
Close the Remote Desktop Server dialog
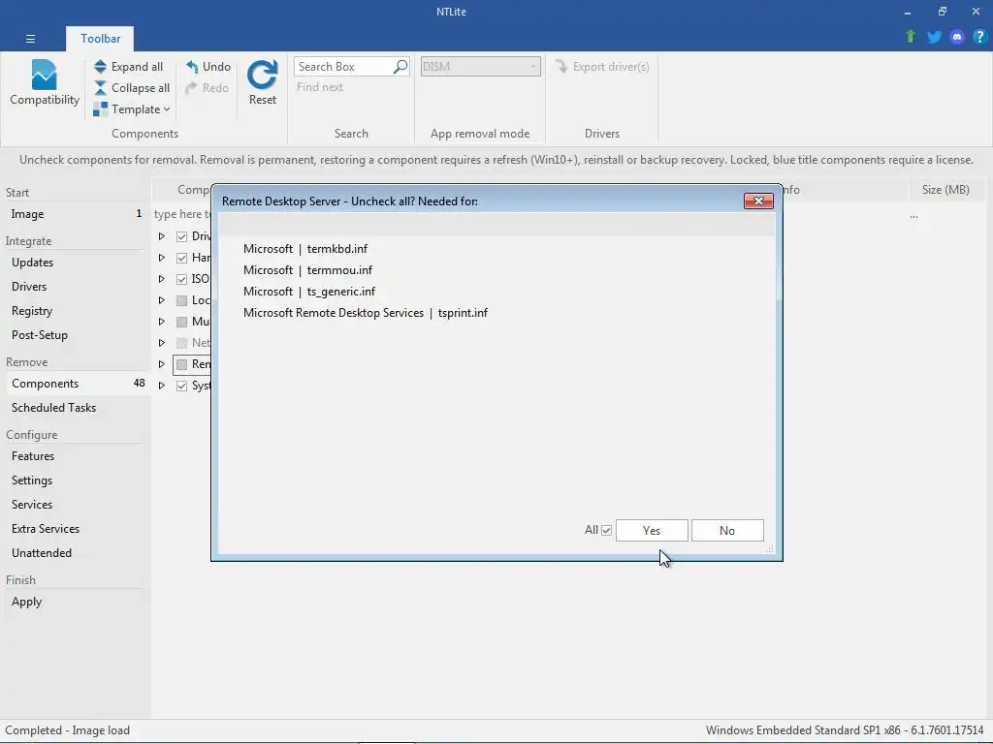(758, 201)
